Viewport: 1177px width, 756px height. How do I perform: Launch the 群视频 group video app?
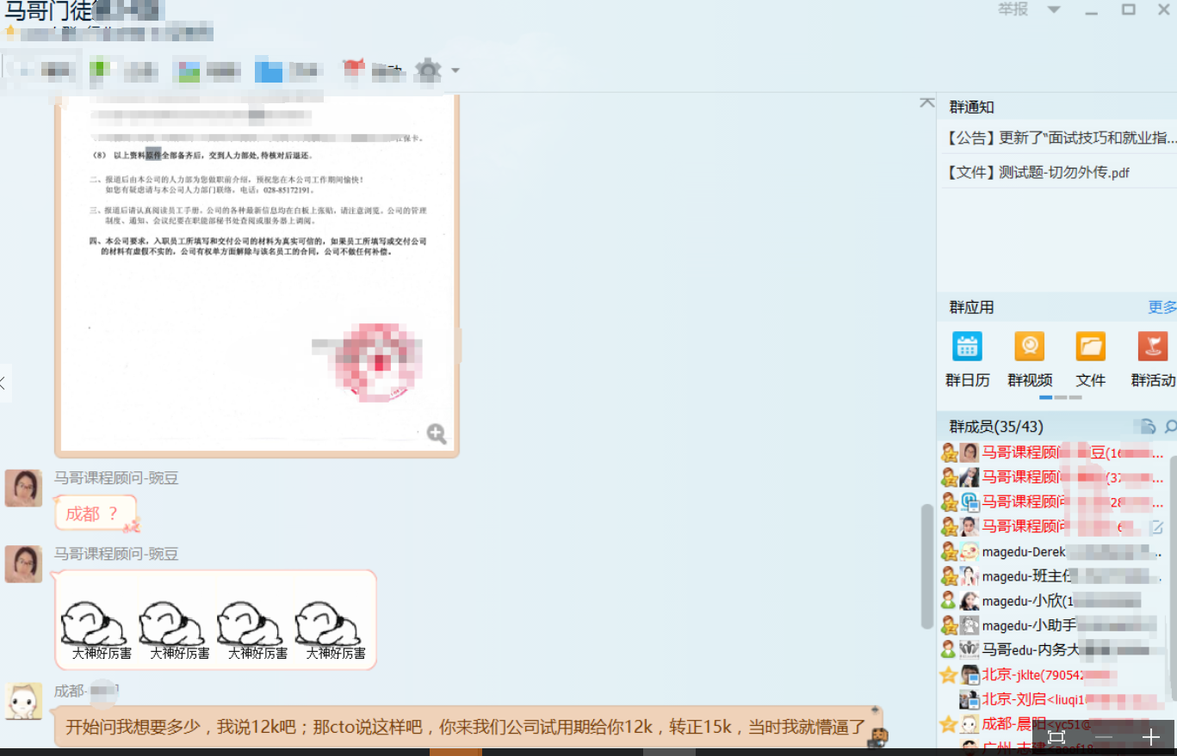[1029, 359]
